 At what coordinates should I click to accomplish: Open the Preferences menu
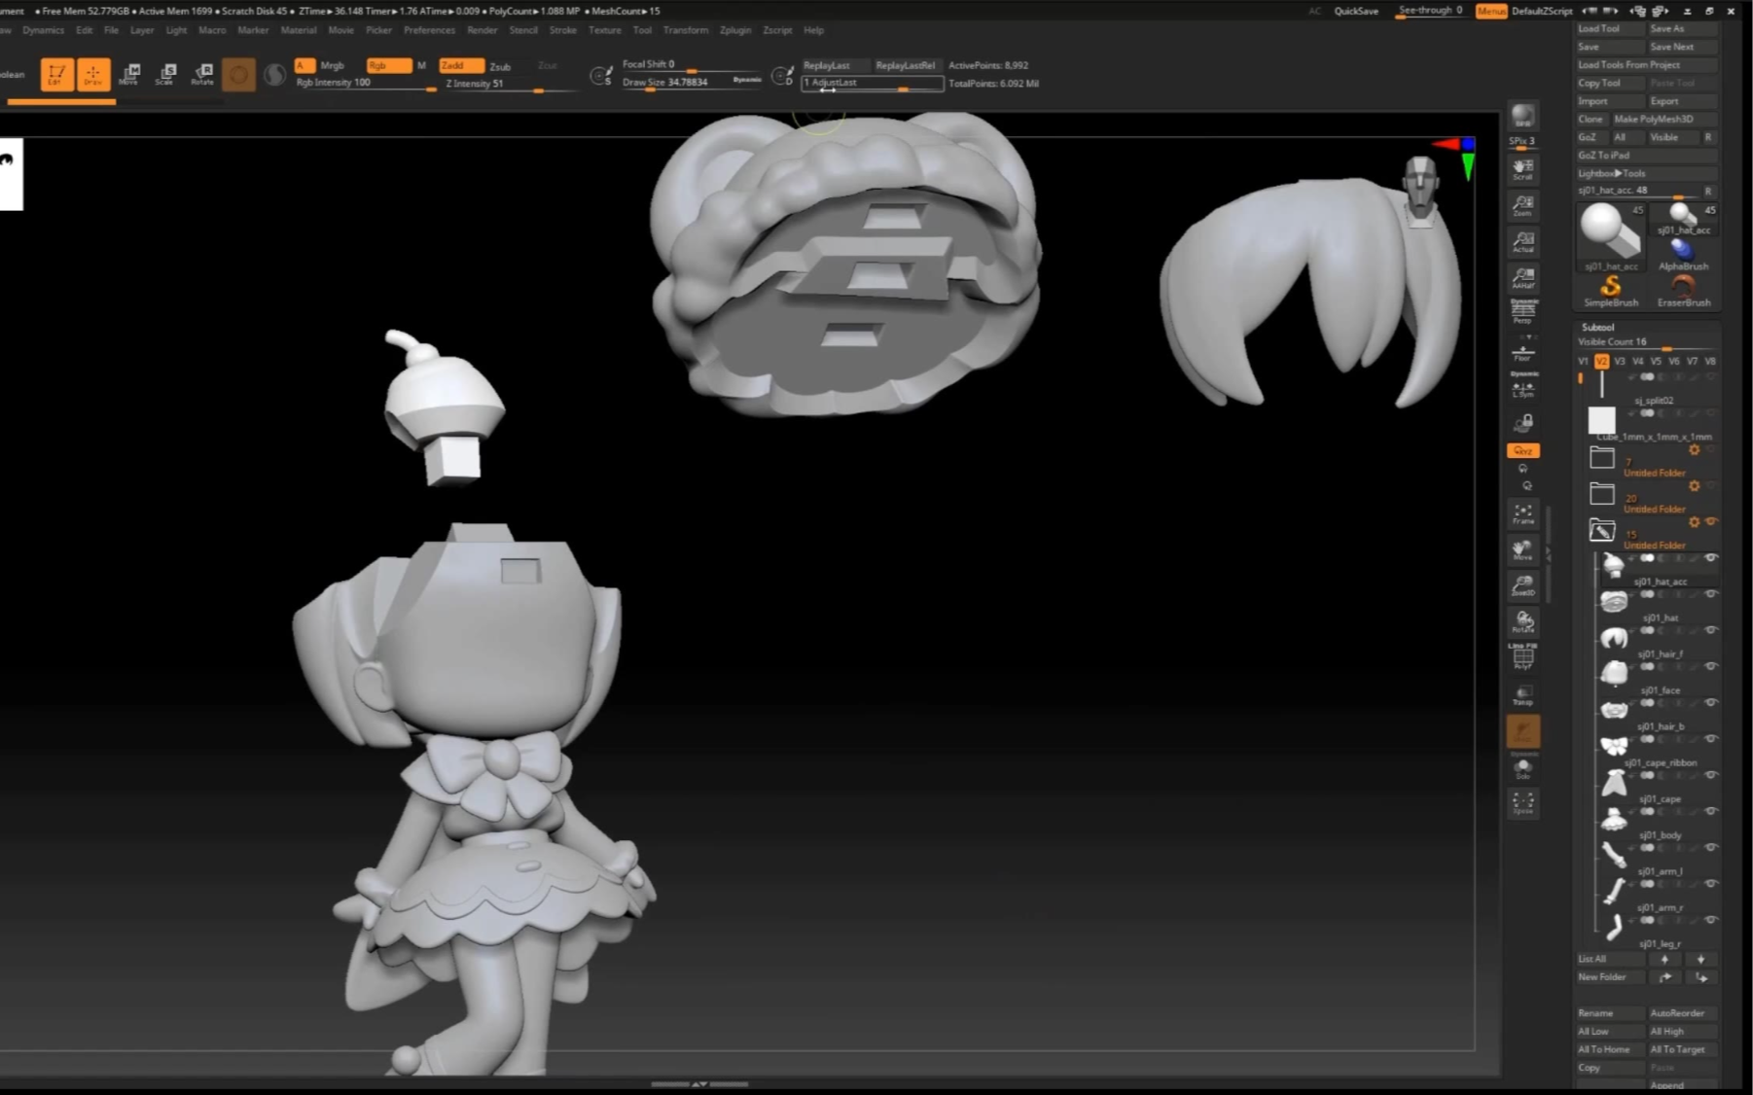tap(429, 30)
